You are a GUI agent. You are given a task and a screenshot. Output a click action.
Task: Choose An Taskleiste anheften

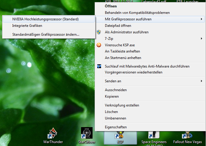123,51
